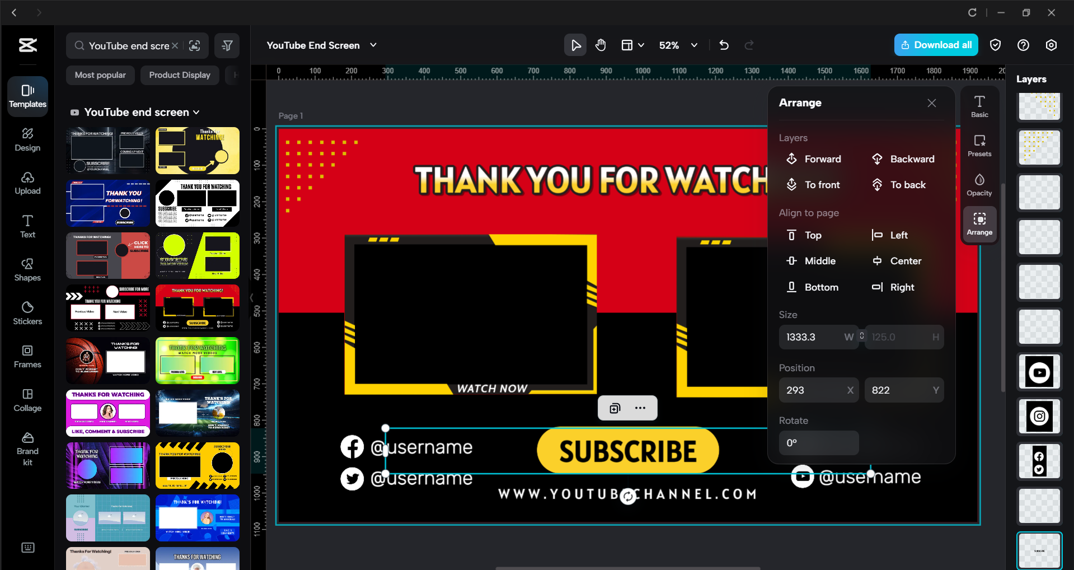
Task: Open the Stickers panel
Action: coord(27,312)
